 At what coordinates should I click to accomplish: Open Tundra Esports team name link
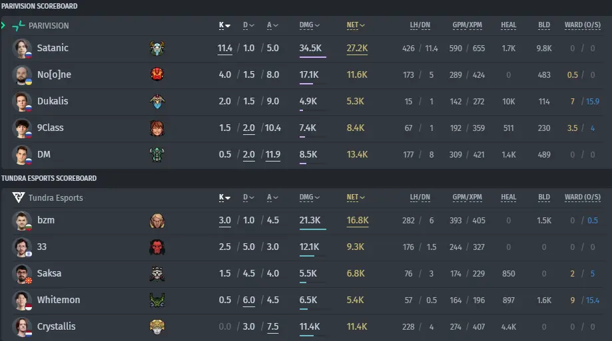pyautogui.click(x=56, y=197)
